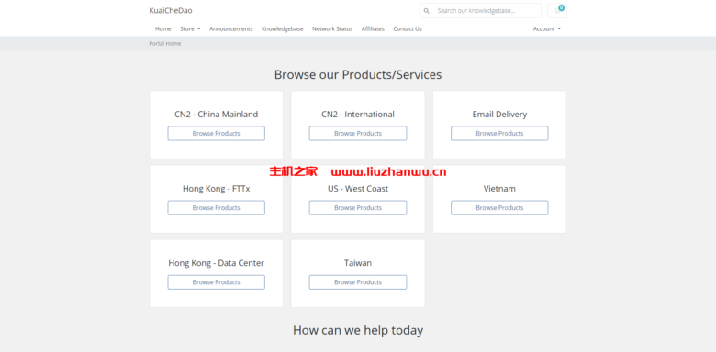Click the US - West Coast title
The image size is (716, 352).
tap(358, 189)
